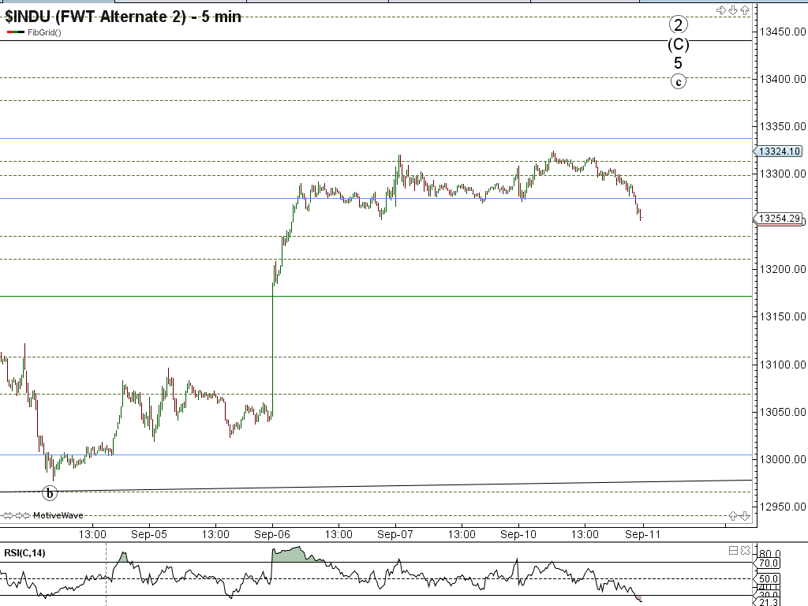Click the inward-pointing arrows icon beside MotiveWave
The height and width of the screenshot is (606, 808).
click(x=23, y=515)
